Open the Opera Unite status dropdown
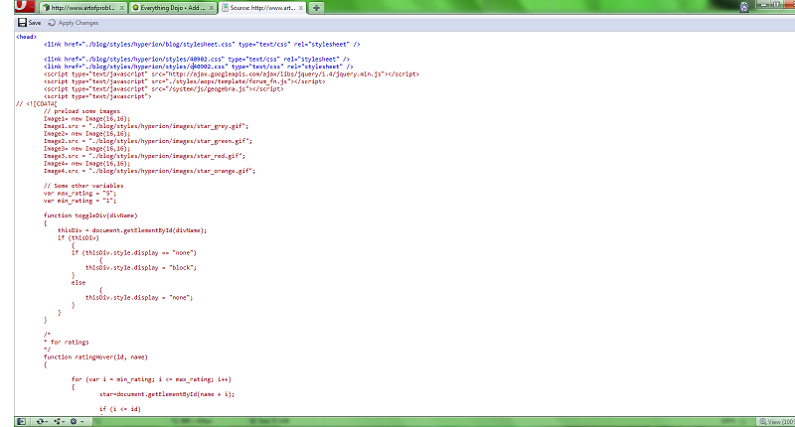Screen dimensions: 795x427 point(60,421)
